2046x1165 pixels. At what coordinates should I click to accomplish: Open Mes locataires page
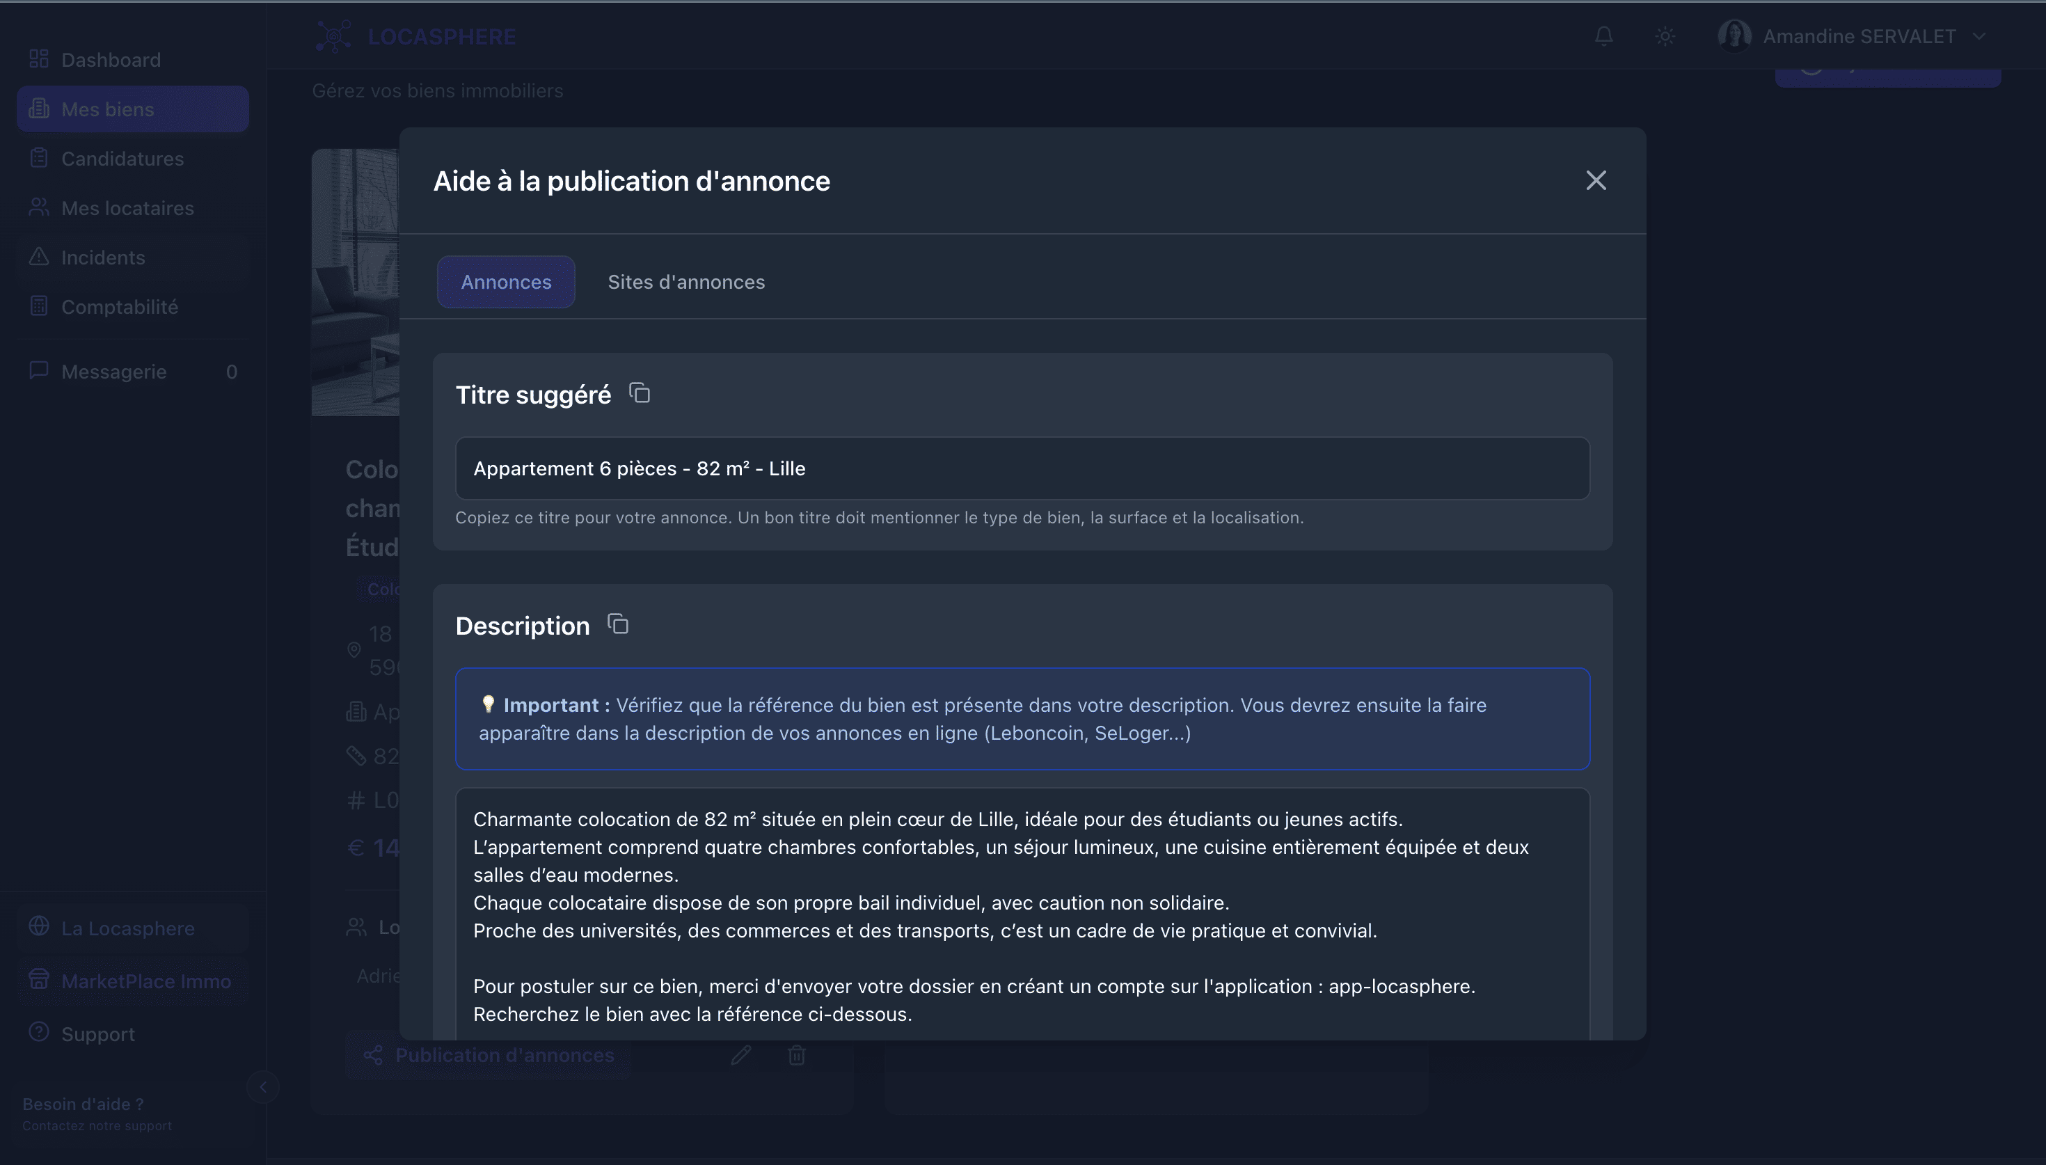click(x=127, y=208)
